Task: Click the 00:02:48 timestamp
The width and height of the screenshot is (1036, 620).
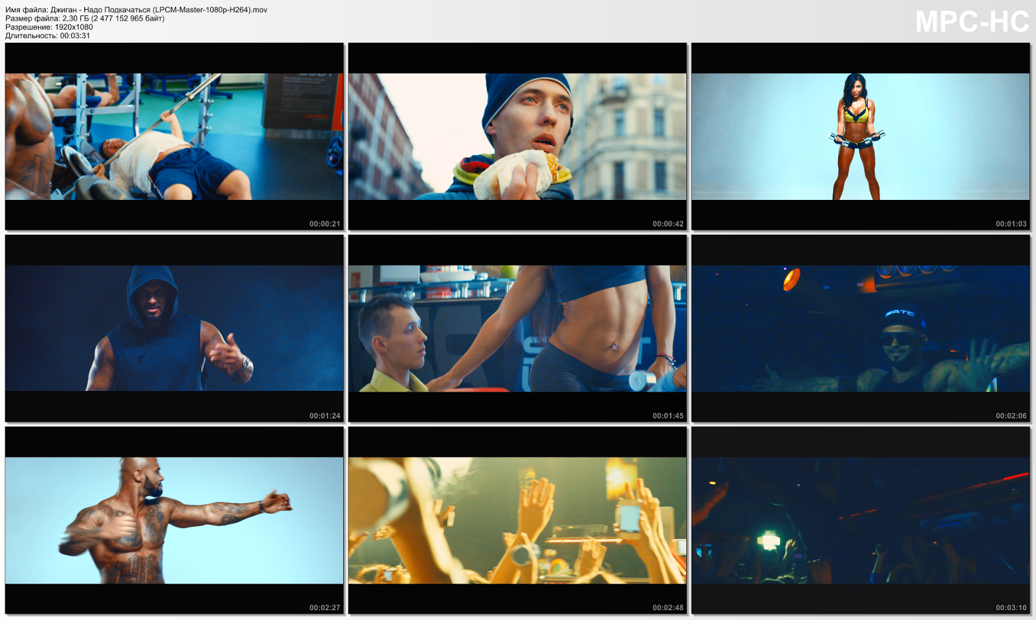Action: tap(668, 608)
